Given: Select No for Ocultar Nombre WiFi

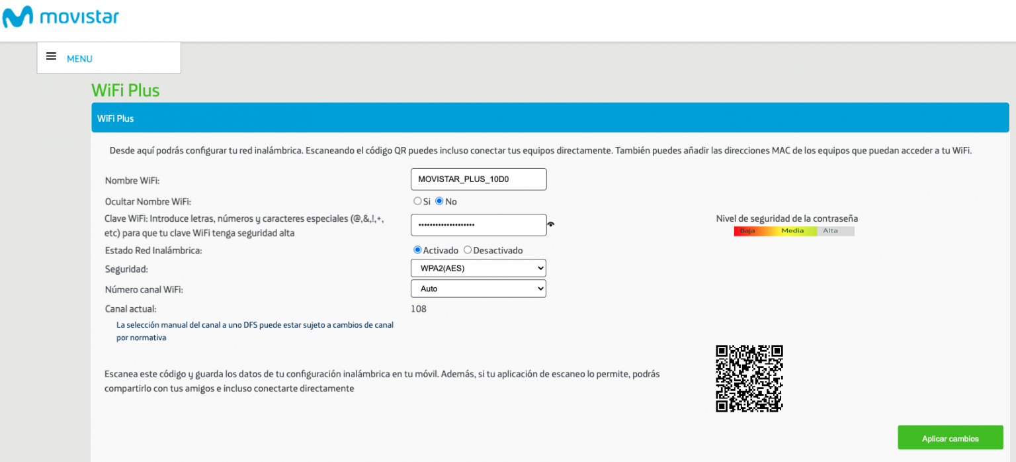Looking at the screenshot, I should [439, 201].
